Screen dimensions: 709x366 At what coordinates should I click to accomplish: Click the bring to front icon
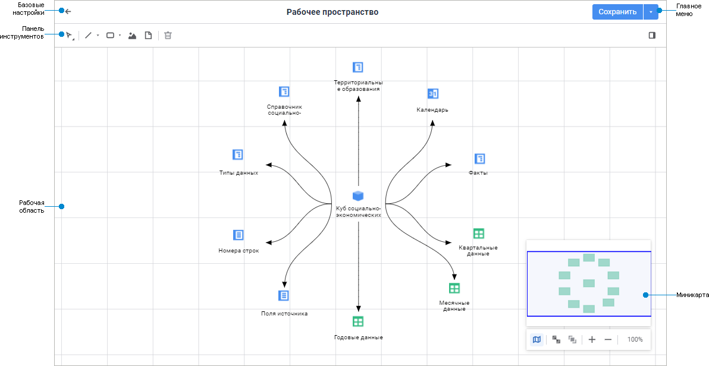[557, 339]
